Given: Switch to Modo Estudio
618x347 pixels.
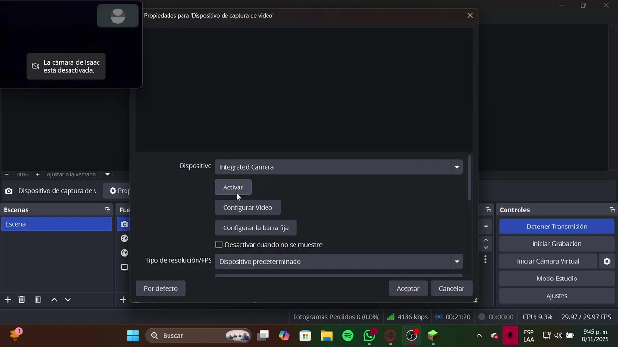Looking at the screenshot, I should coord(557,279).
